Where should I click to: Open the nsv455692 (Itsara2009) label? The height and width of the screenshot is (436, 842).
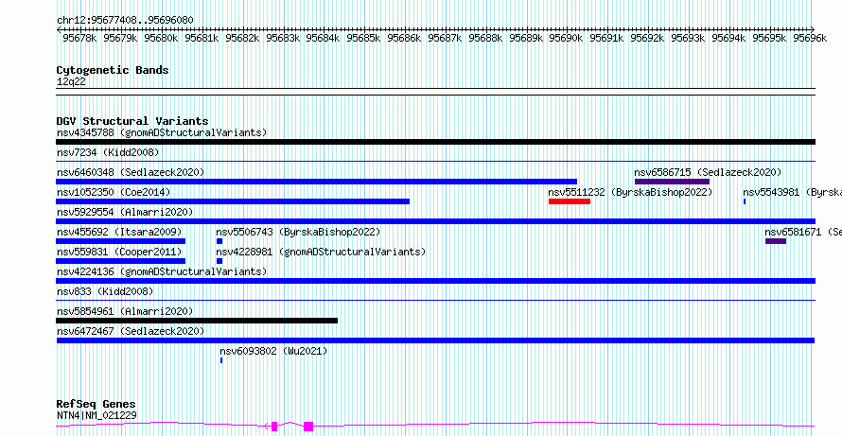[119, 232]
